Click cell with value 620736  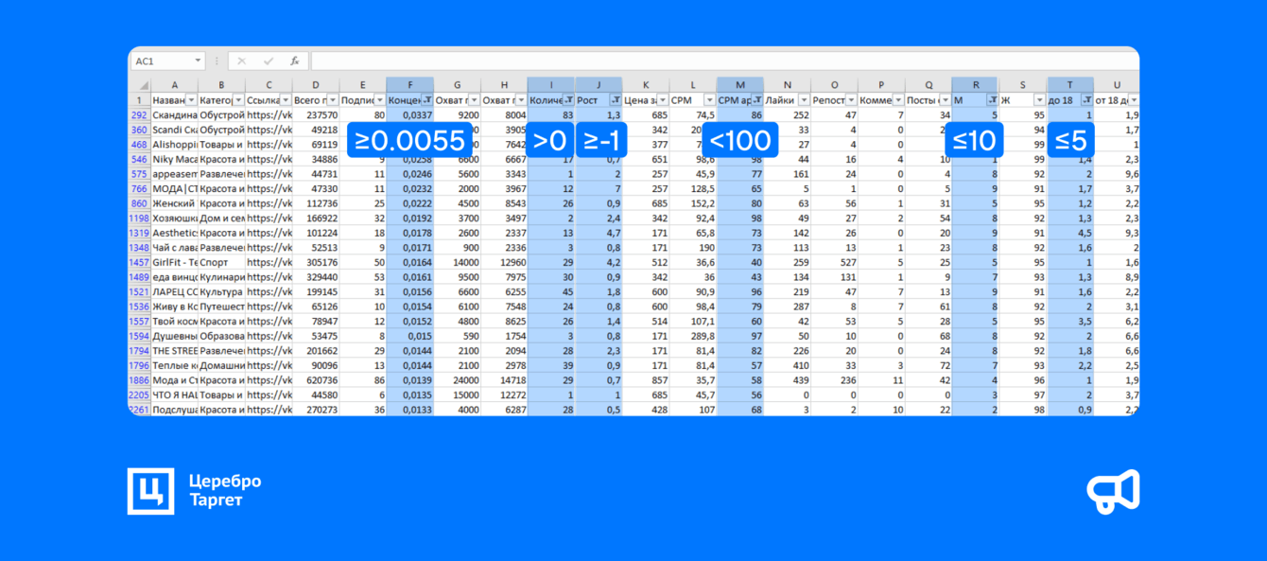coord(315,379)
